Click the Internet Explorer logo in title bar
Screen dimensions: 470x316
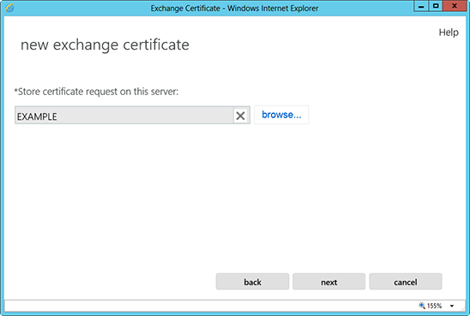pos(9,8)
